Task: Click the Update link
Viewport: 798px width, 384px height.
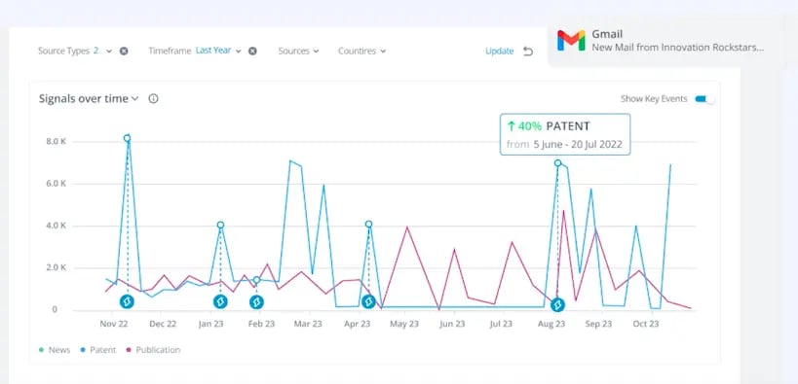Action: point(499,52)
